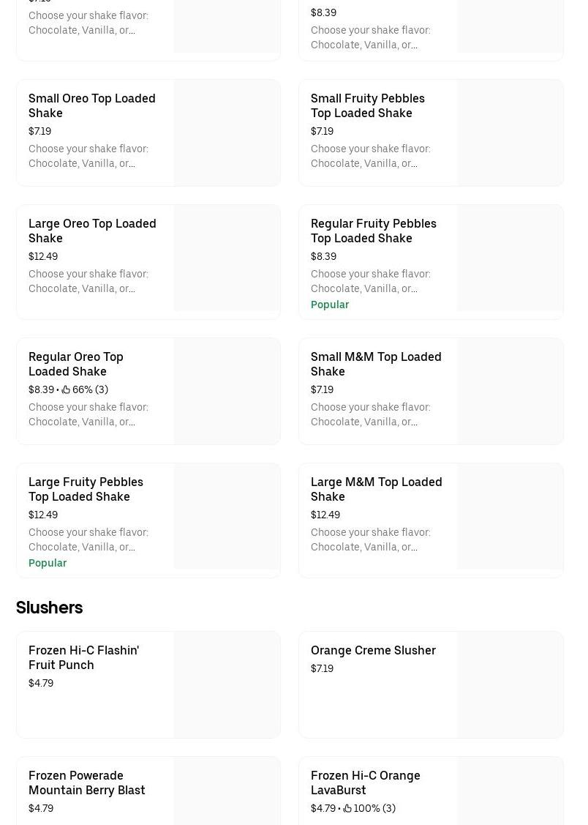Open Orange Creme Slusher item

(x=431, y=684)
